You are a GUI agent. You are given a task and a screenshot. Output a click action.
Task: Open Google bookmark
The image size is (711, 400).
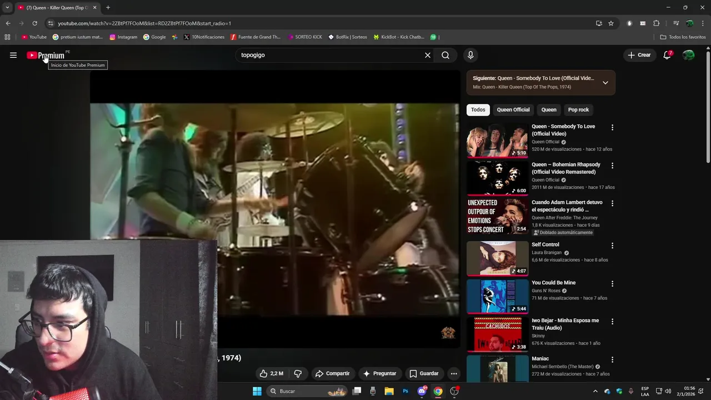point(154,37)
